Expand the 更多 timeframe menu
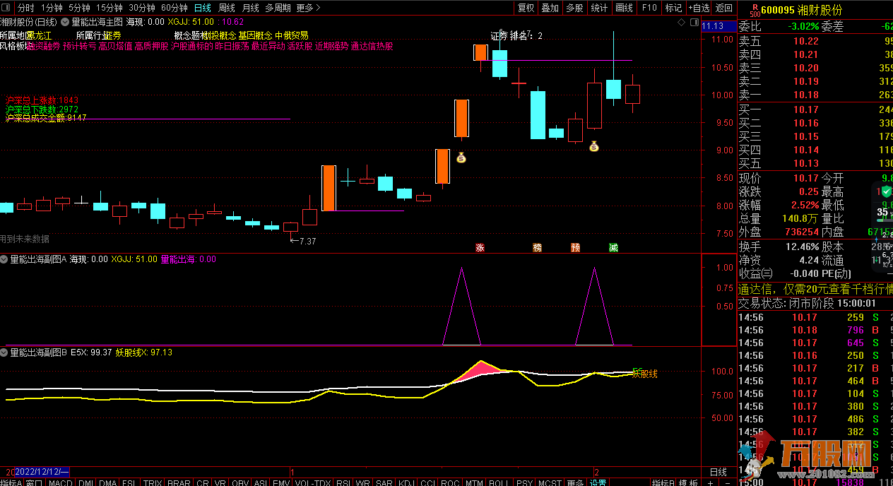Viewport: 893px width, 486px height. coord(308,8)
